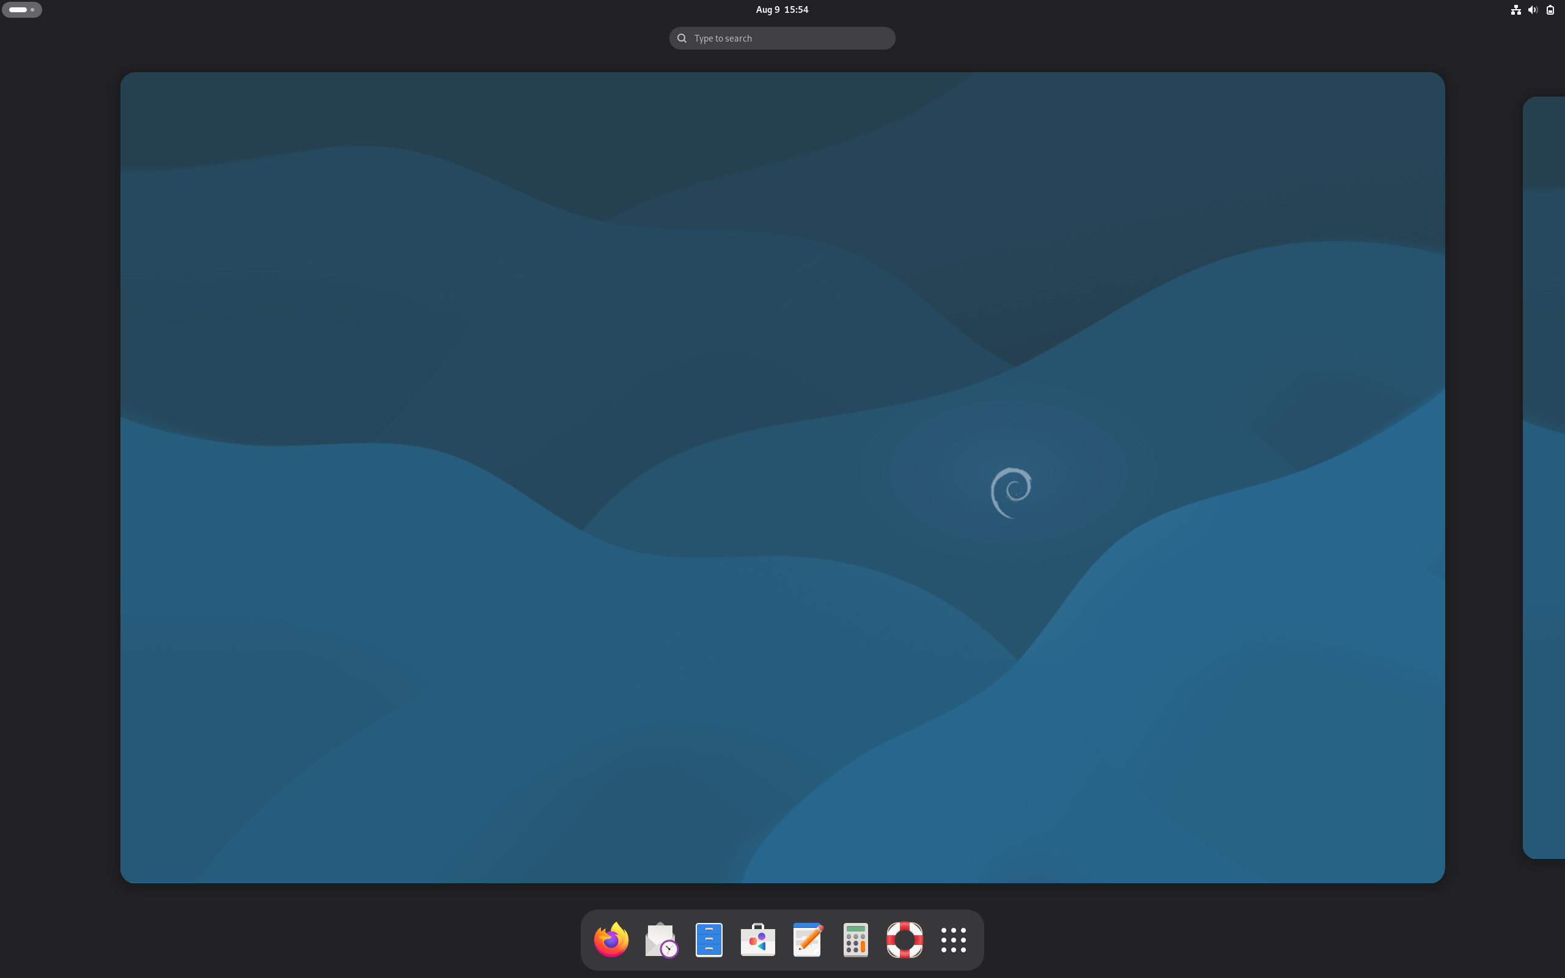1565x978 pixels.
Task: Open the Evolution mail app icon
Action: [659, 939]
